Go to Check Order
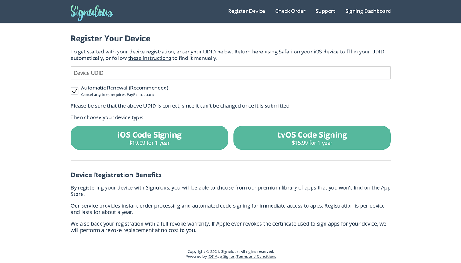Screen dimensions: 461x263 pos(290,11)
